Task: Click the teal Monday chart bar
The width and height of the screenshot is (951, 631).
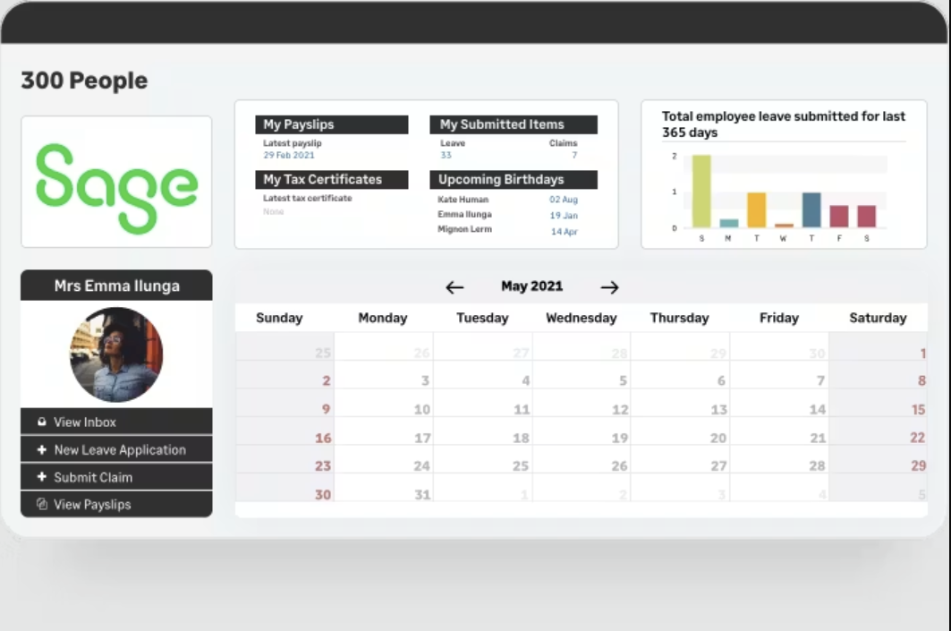Action: click(x=728, y=223)
